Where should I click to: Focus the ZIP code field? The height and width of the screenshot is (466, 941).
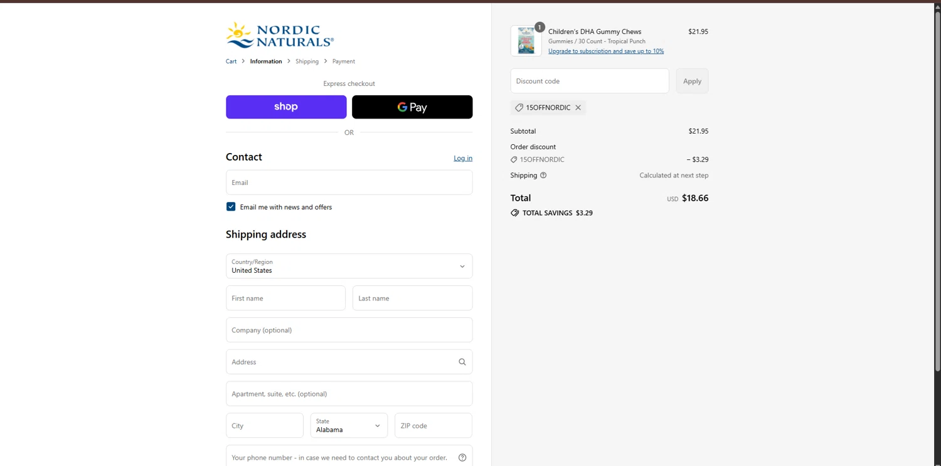[433, 425]
